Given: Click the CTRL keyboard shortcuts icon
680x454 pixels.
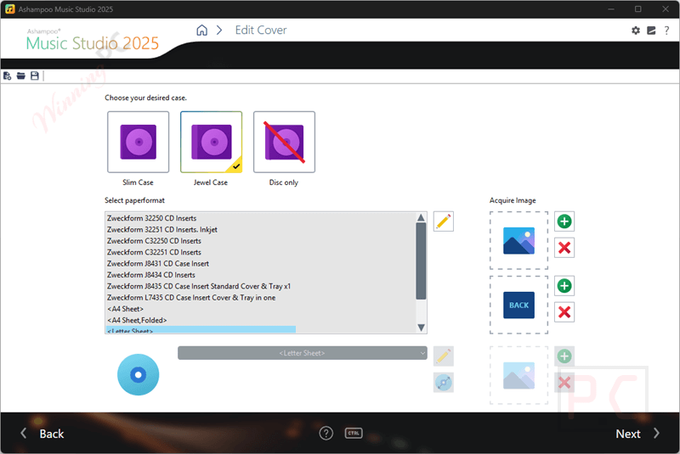Looking at the screenshot, I should 354,433.
